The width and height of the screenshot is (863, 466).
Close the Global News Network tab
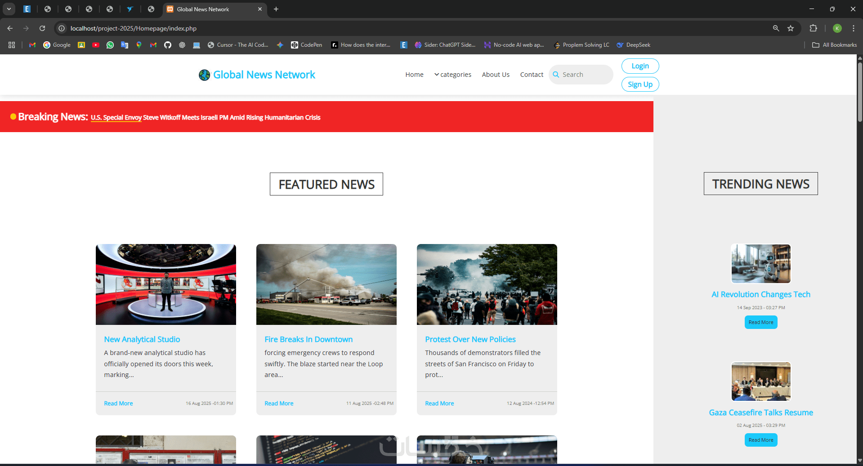click(x=260, y=9)
